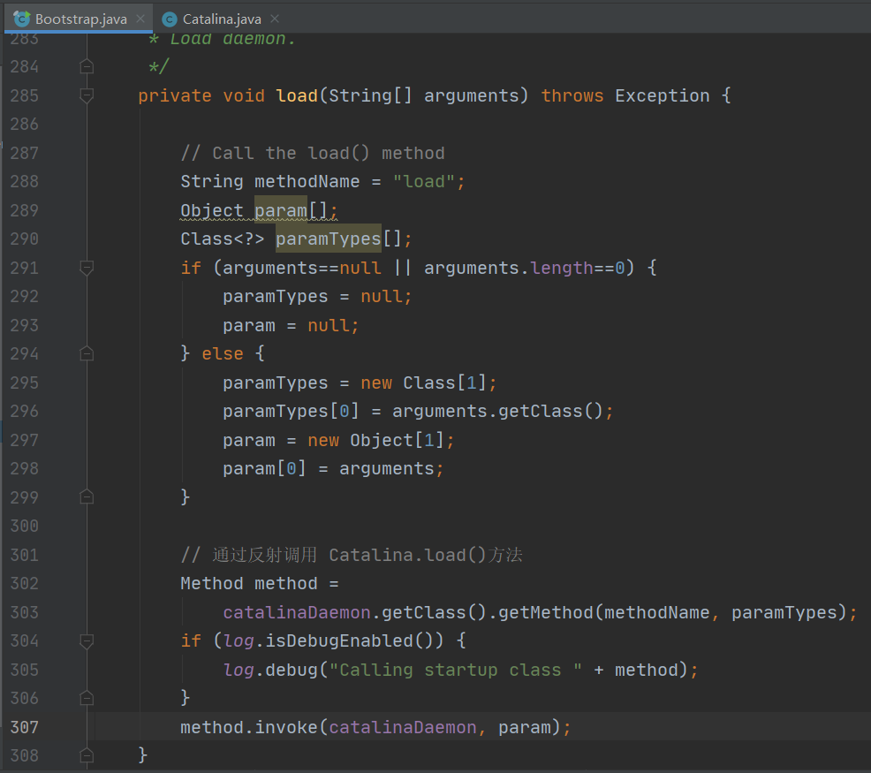Click the highlighted 'param' variable on line 289
Viewport: 871px width, 773px height.
(x=281, y=210)
